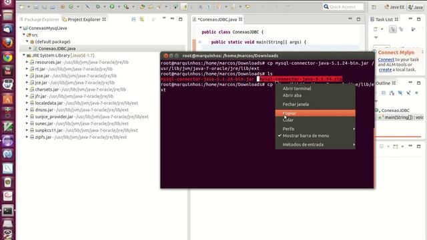Select sunjce_provider.jar tree row
Screen dimensions: 427x240
coord(89,117)
